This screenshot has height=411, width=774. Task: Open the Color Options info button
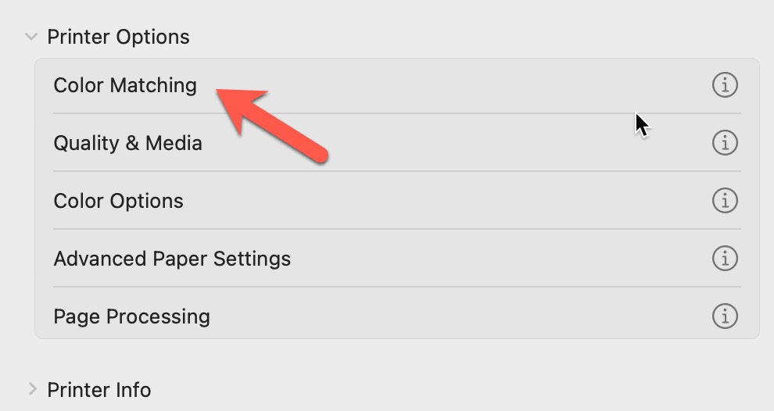[x=725, y=201]
